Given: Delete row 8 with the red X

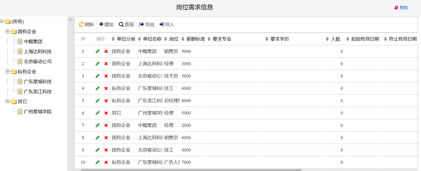Looking at the screenshot, I should coord(106,138).
